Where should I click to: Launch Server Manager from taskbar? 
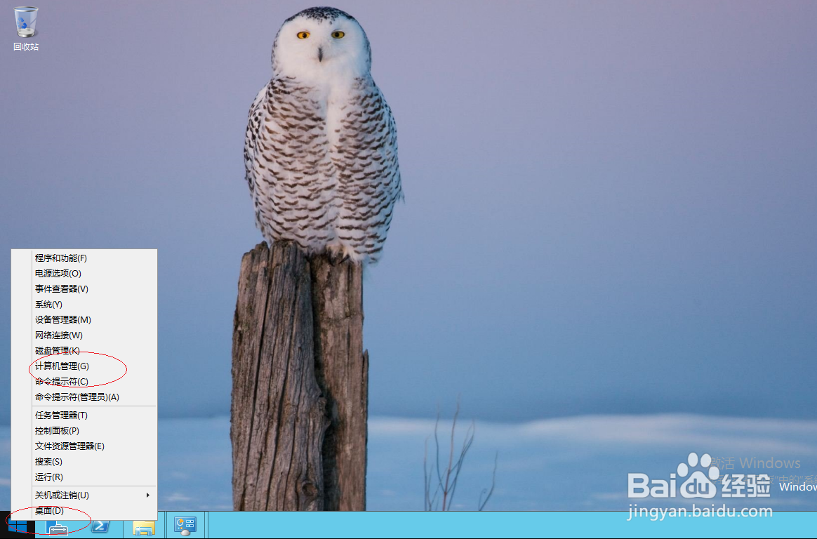coord(58,527)
